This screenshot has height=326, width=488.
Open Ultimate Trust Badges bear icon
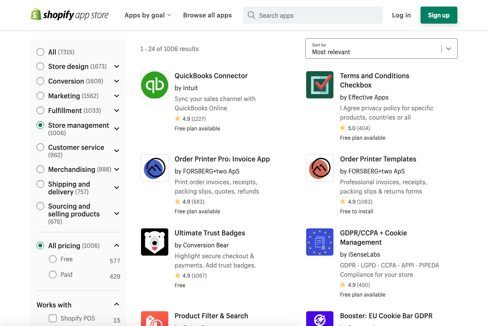click(x=155, y=242)
